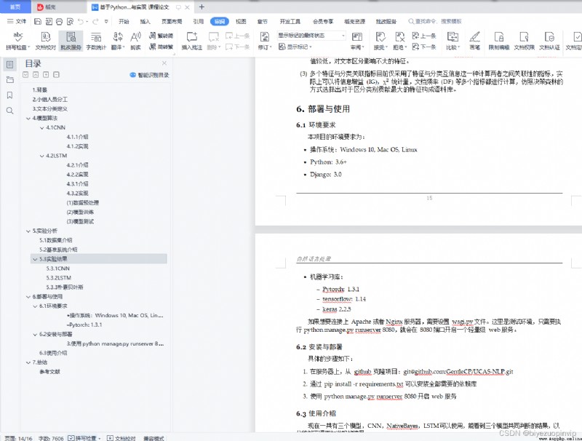Open the search sidebar panel
This screenshot has width=582, height=441.
10,111
